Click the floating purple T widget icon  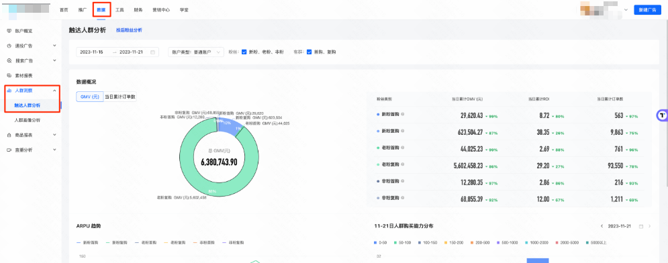click(x=662, y=115)
